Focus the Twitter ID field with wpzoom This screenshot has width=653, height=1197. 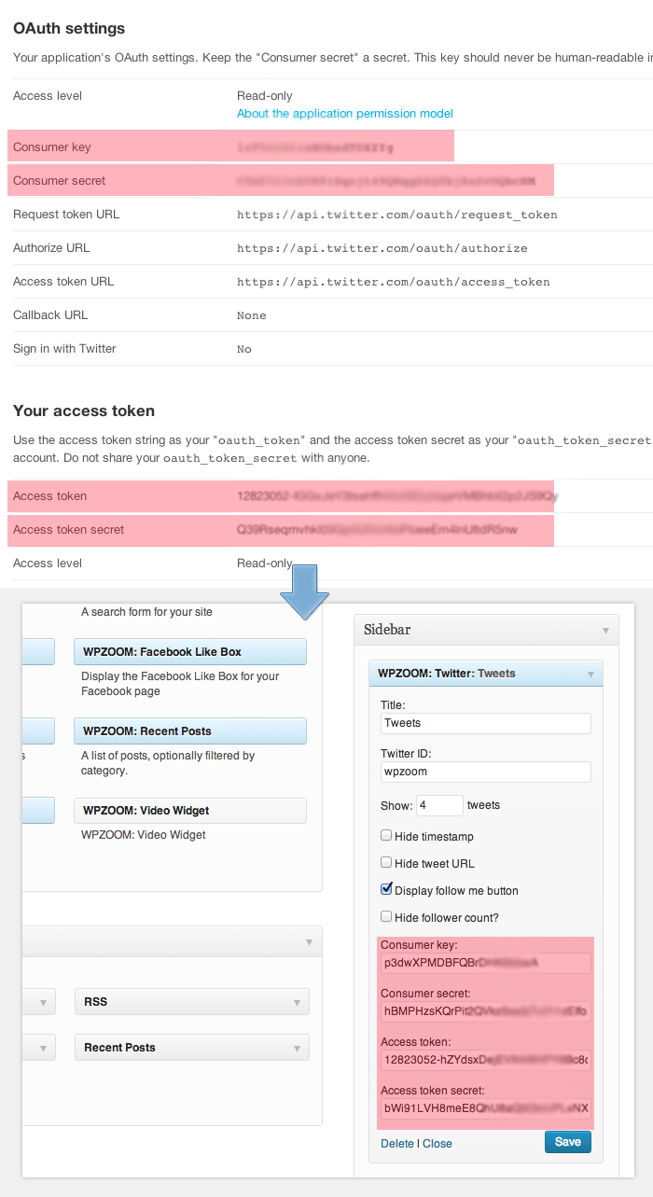tap(486, 772)
